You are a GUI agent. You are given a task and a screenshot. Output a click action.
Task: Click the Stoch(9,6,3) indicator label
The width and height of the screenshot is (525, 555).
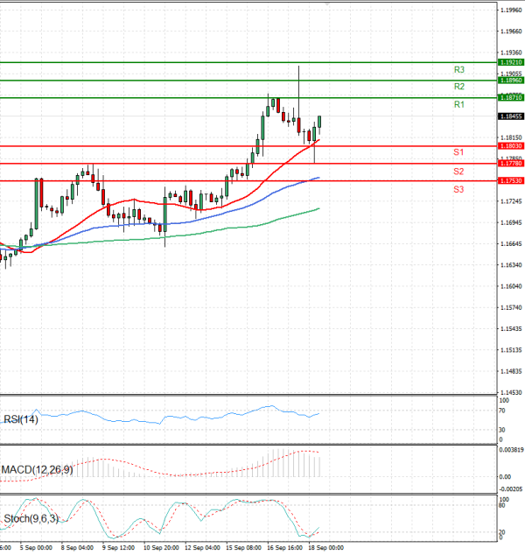31,518
